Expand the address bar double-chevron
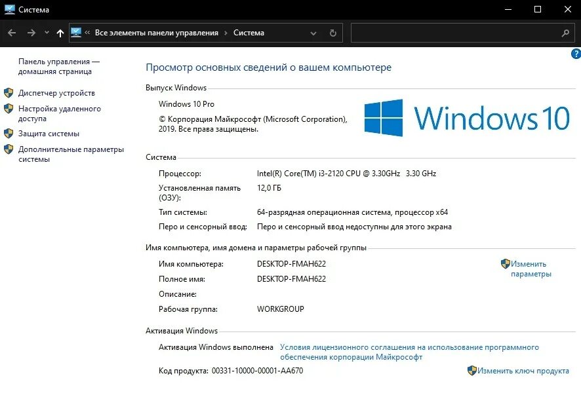The height and width of the screenshot is (397, 581). pyautogui.click(x=87, y=33)
